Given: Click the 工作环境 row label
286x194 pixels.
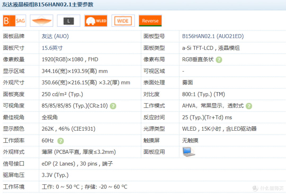Looking at the screenshot, I should click(14, 187).
